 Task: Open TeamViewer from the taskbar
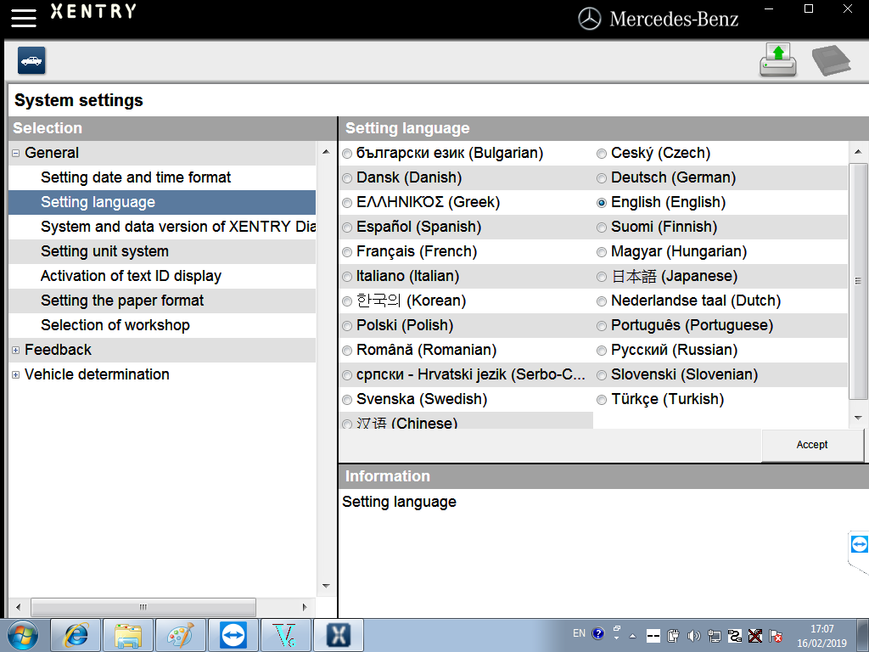[x=233, y=634]
